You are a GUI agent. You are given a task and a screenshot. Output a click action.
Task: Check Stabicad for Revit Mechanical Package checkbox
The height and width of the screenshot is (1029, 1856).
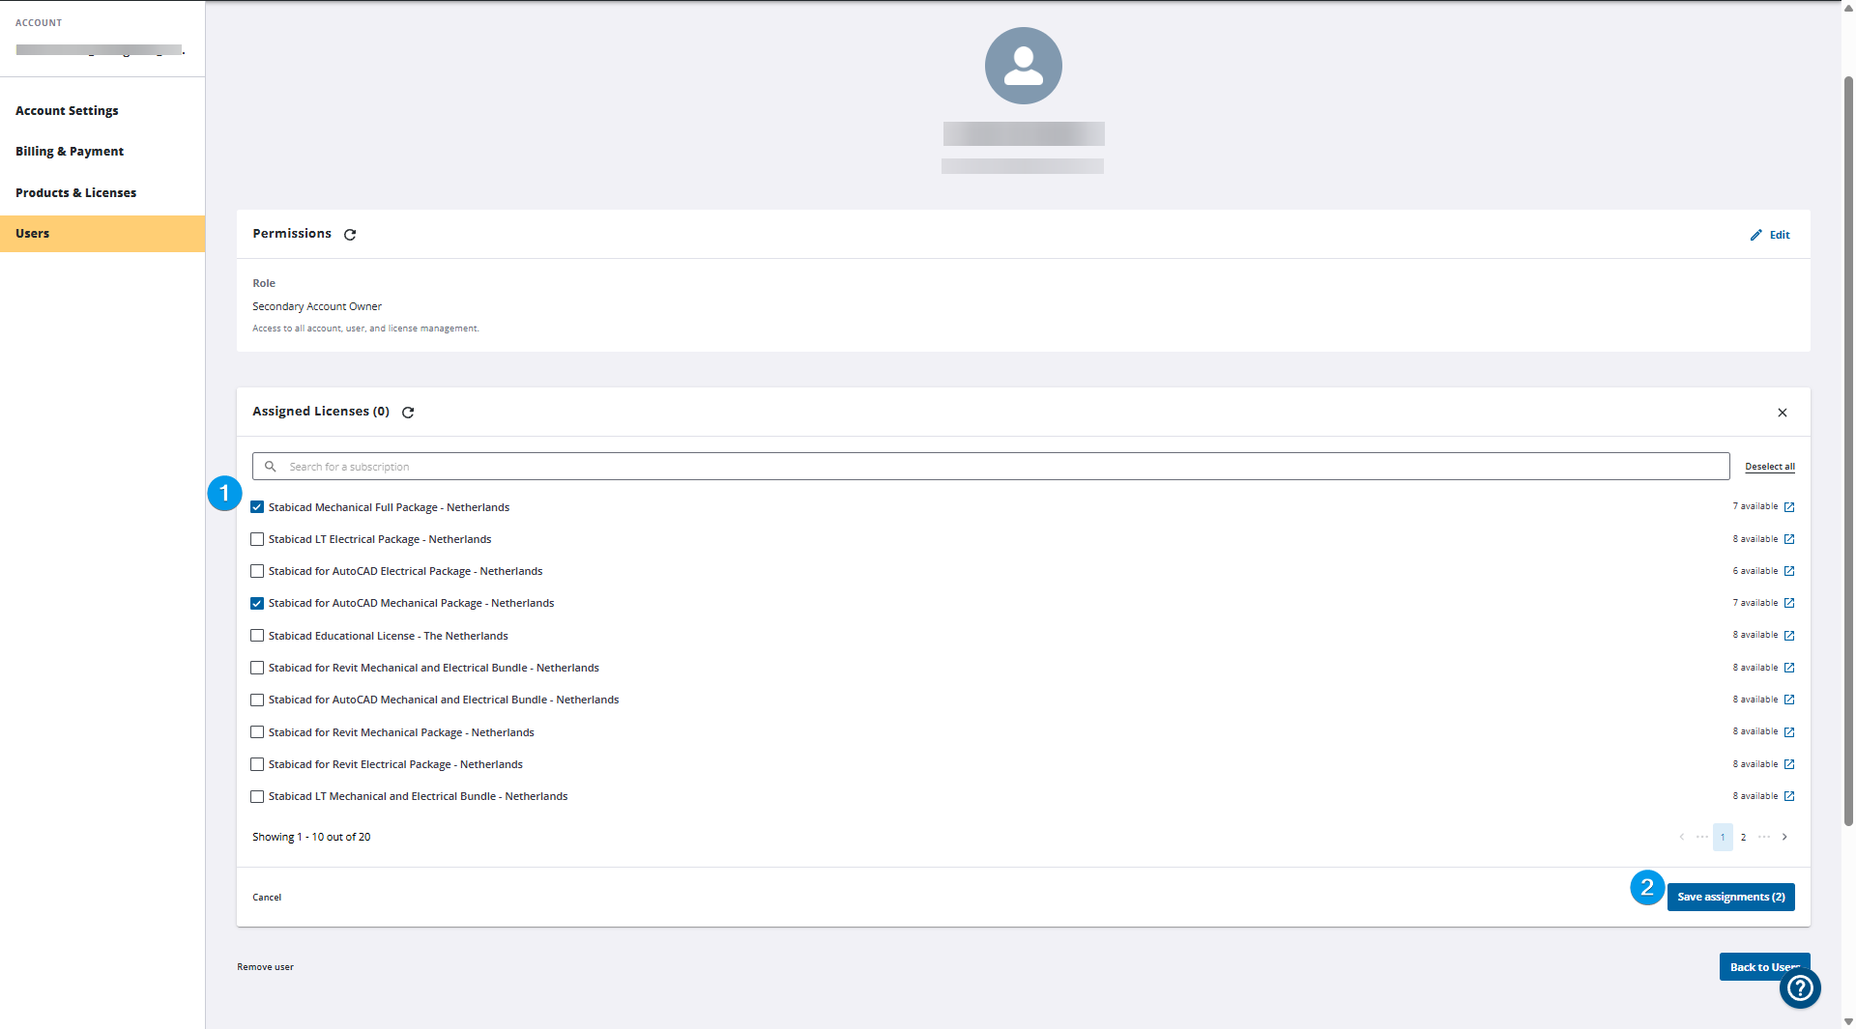pyautogui.click(x=257, y=732)
